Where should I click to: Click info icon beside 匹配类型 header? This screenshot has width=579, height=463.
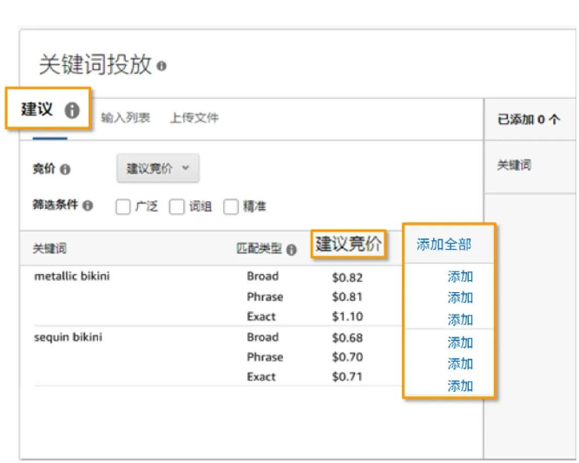click(291, 250)
